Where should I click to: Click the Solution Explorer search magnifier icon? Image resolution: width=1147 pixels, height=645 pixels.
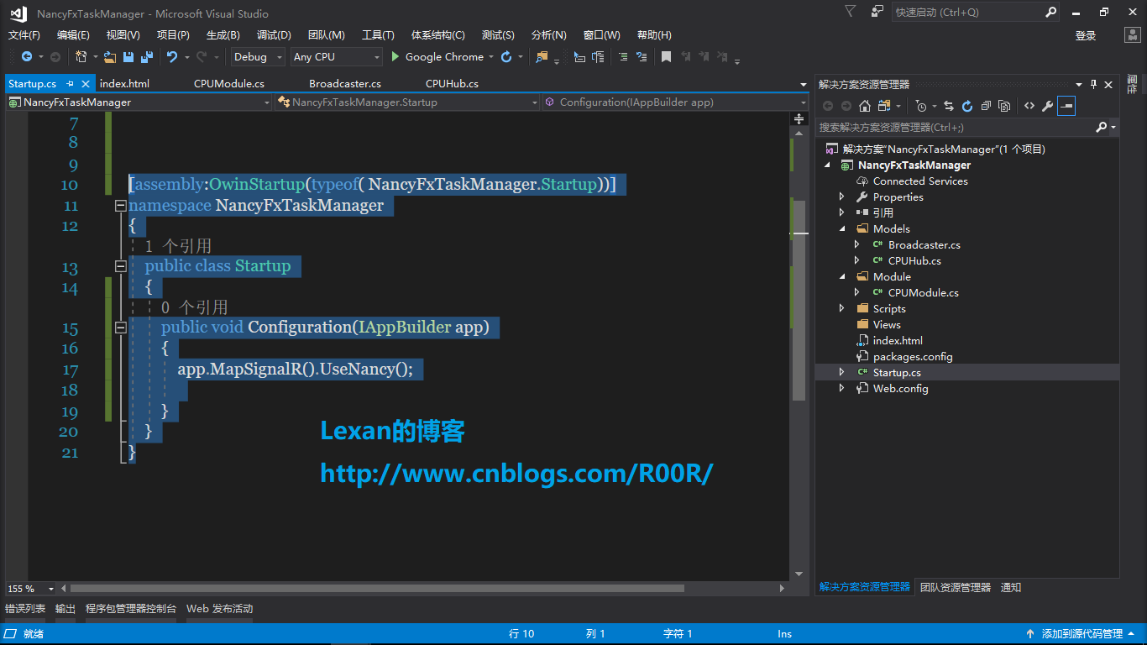click(x=1102, y=128)
